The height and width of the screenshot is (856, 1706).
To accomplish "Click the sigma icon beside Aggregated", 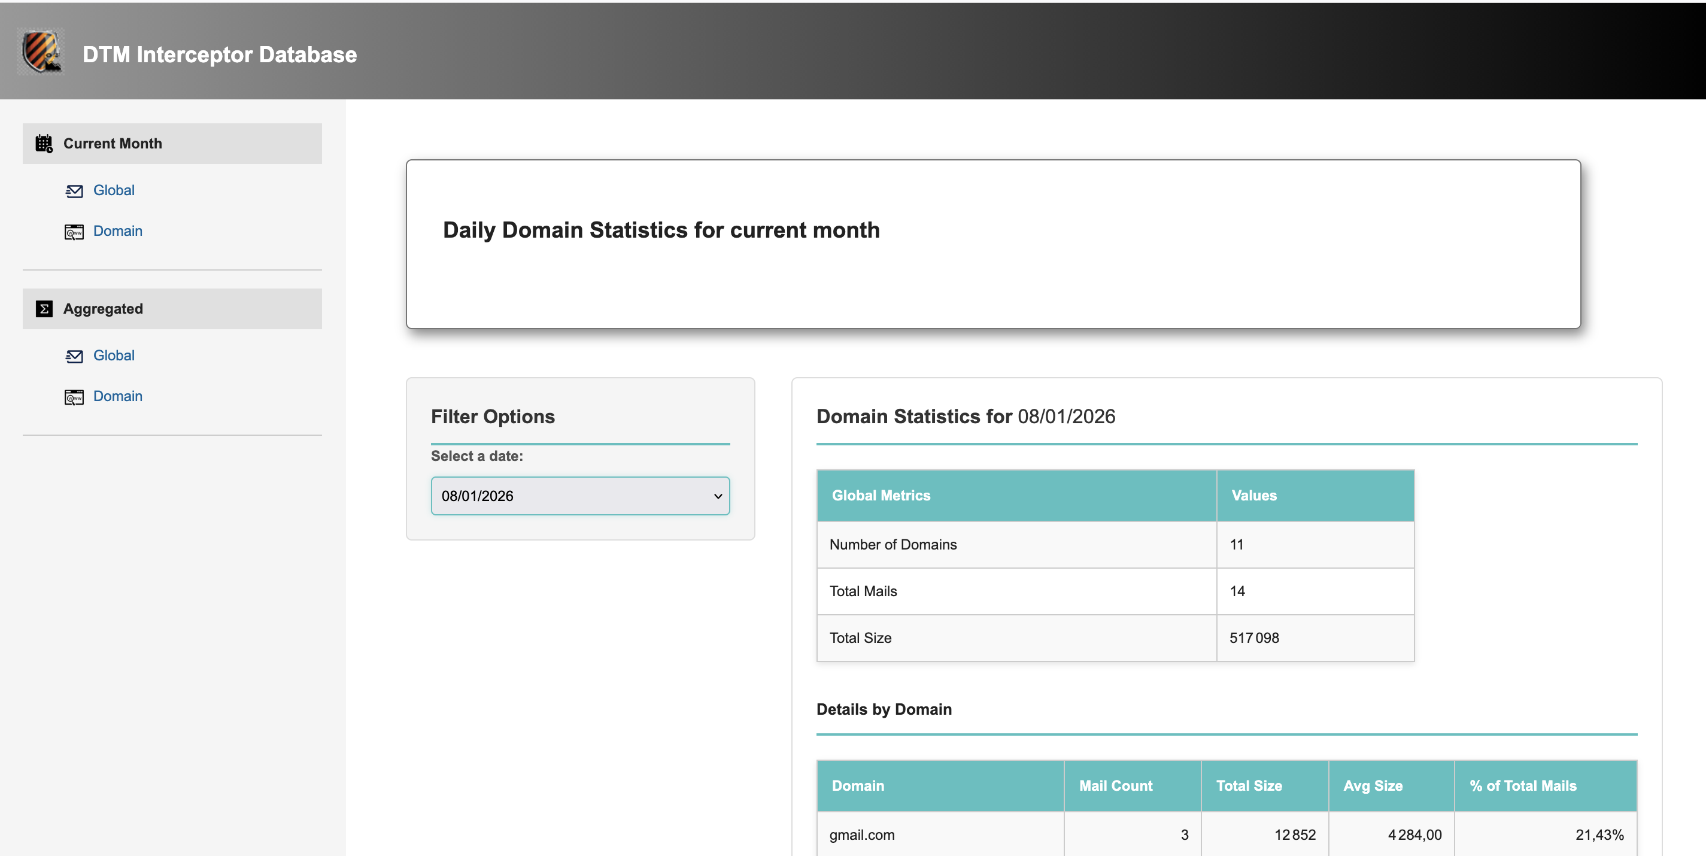I will [x=44, y=309].
